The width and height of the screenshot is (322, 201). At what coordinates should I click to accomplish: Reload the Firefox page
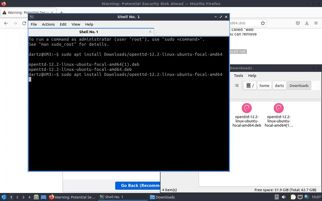point(24,23)
